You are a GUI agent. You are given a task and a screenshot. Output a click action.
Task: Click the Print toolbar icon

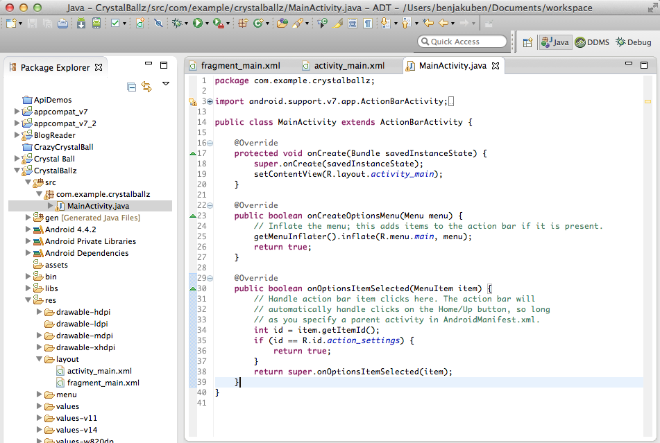(62, 24)
